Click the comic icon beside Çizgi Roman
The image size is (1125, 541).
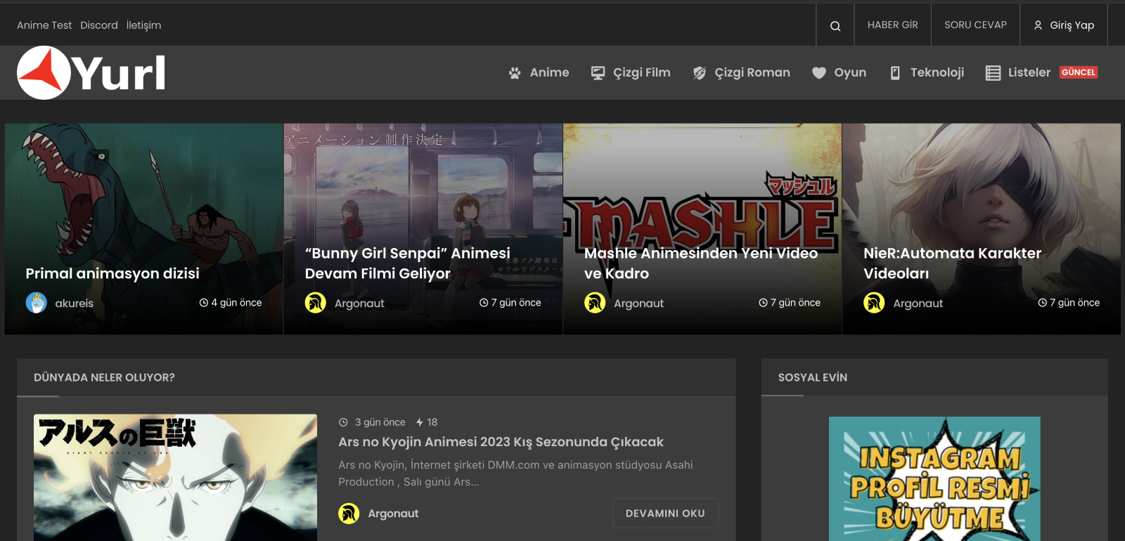click(x=699, y=72)
